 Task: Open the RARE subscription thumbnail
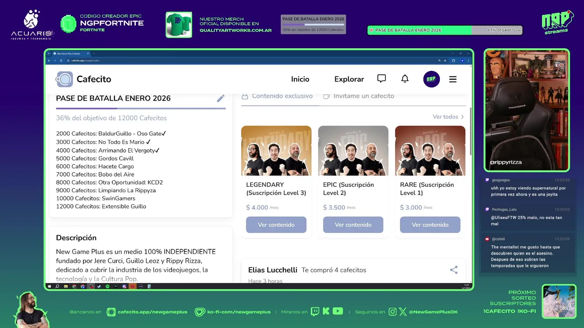click(x=430, y=151)
